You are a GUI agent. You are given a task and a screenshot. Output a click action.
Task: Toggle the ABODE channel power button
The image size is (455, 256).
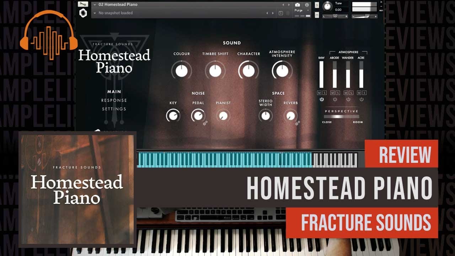335,100
